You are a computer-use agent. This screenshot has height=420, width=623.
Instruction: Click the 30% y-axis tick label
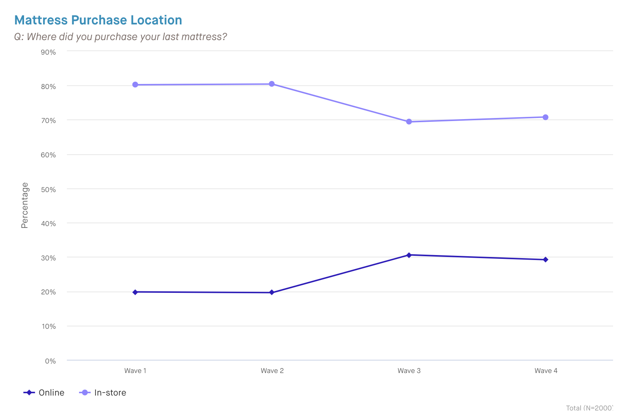click(48, 258)
